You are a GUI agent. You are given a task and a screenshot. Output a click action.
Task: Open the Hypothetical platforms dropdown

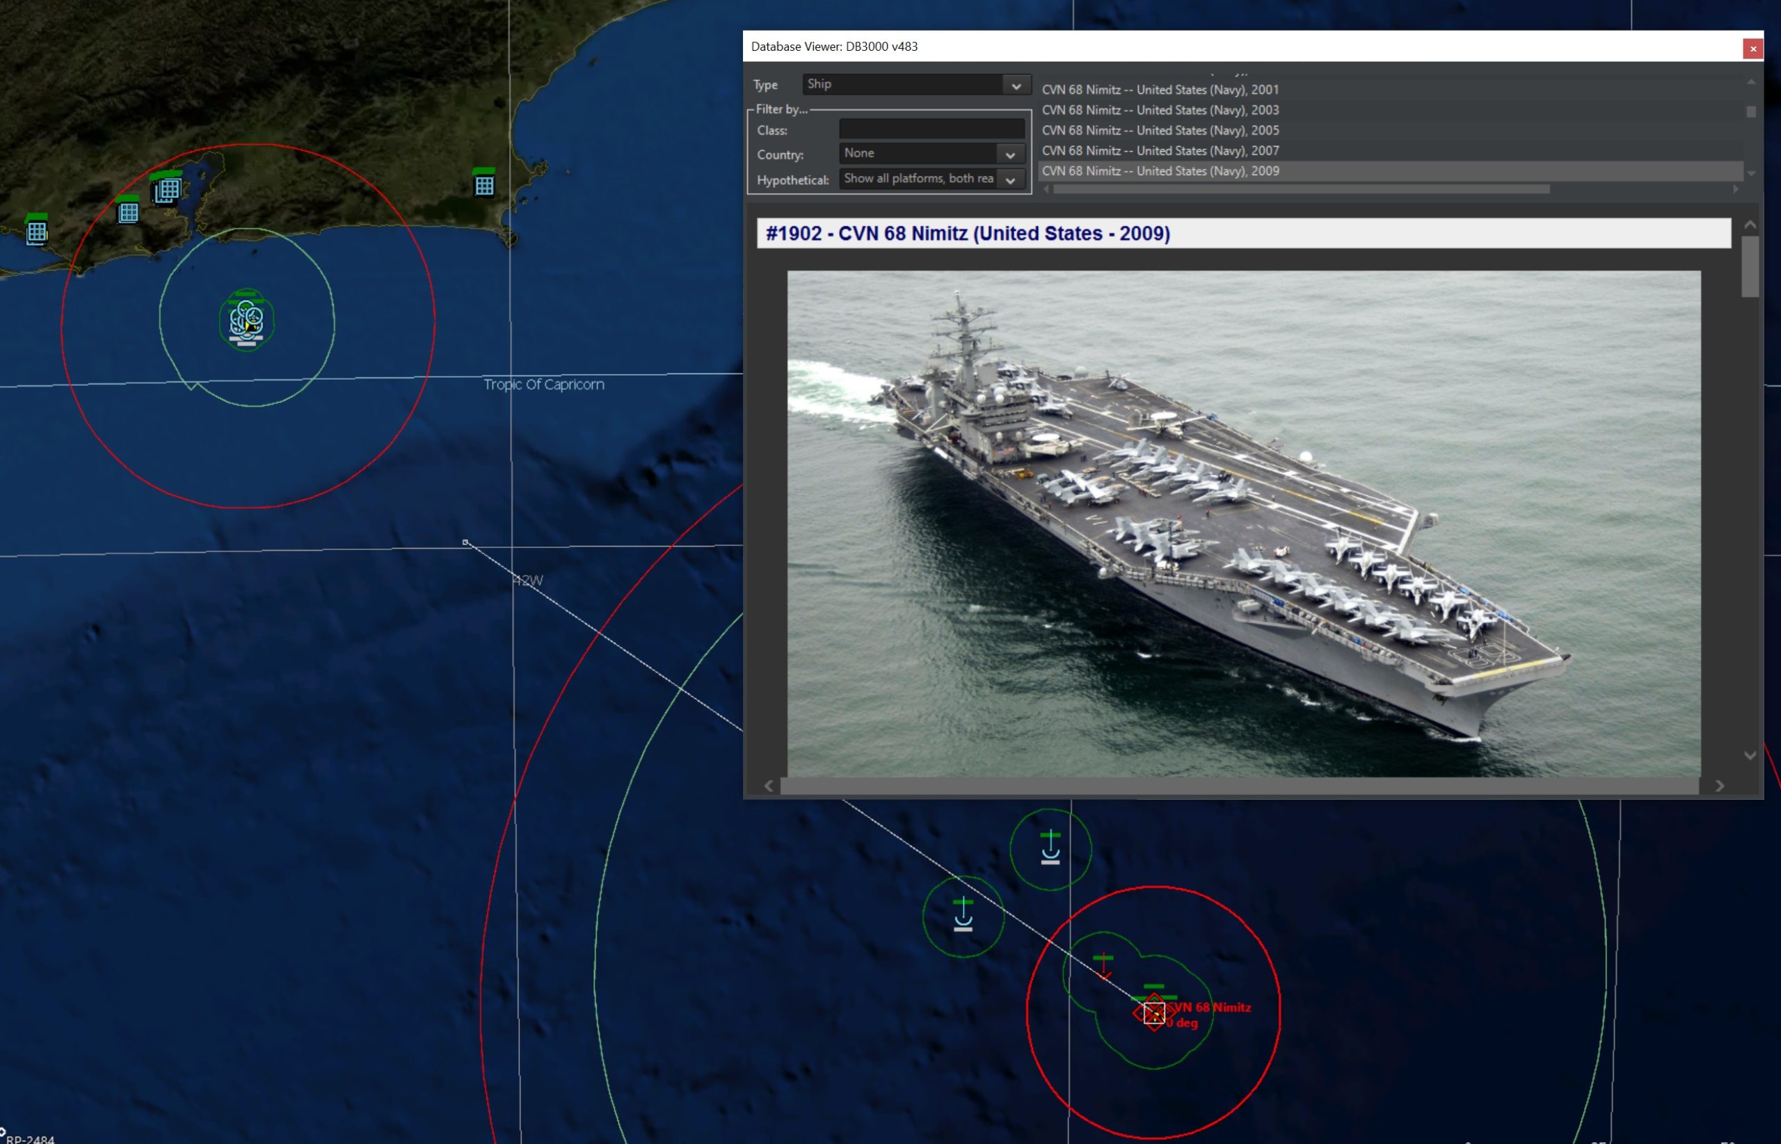coord(931,179)
